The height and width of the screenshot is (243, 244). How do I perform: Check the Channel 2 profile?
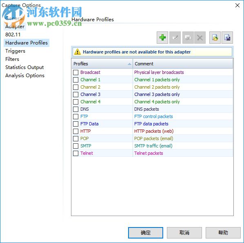76,87
